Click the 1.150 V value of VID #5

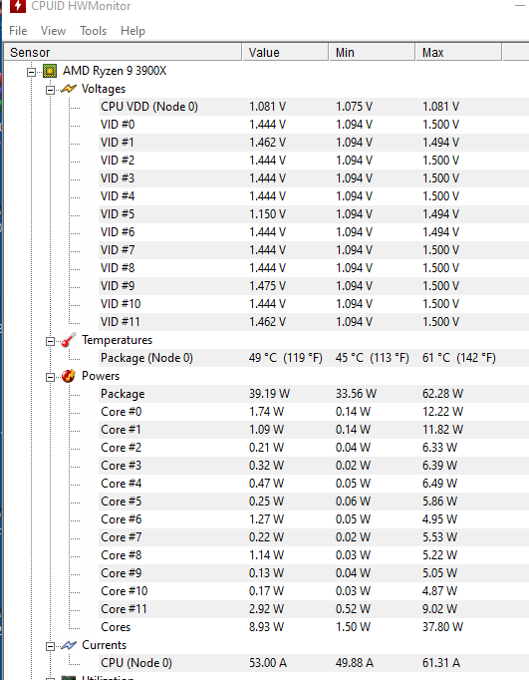coord(267,214)
